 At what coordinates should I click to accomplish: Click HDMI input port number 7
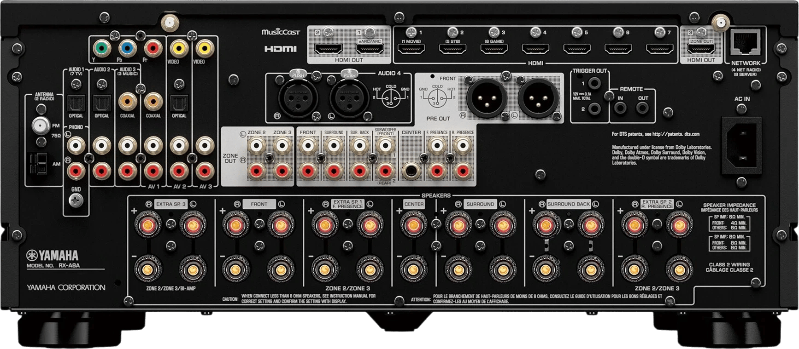point(660,48)
